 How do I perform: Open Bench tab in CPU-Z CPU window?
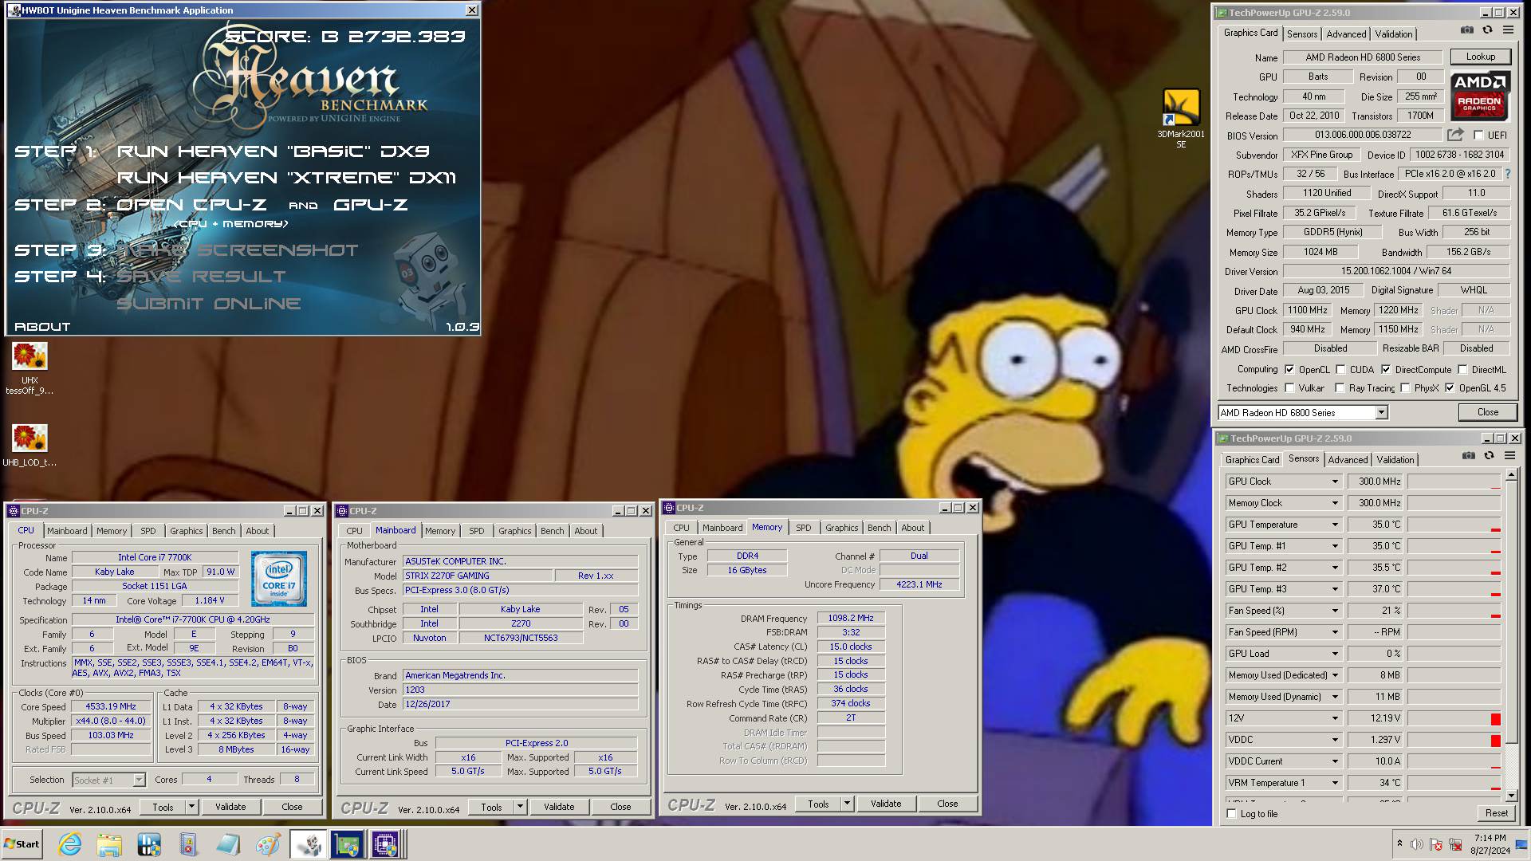[224, 531]
